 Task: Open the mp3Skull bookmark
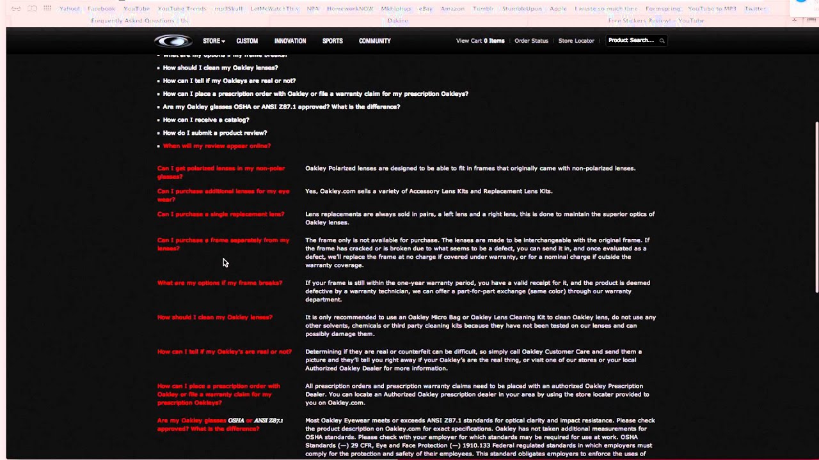coord(229,9)
